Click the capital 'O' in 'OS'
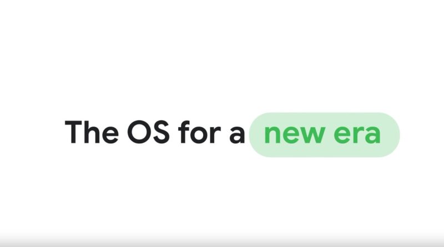This screenshot has height=247, width=444. 138,132
